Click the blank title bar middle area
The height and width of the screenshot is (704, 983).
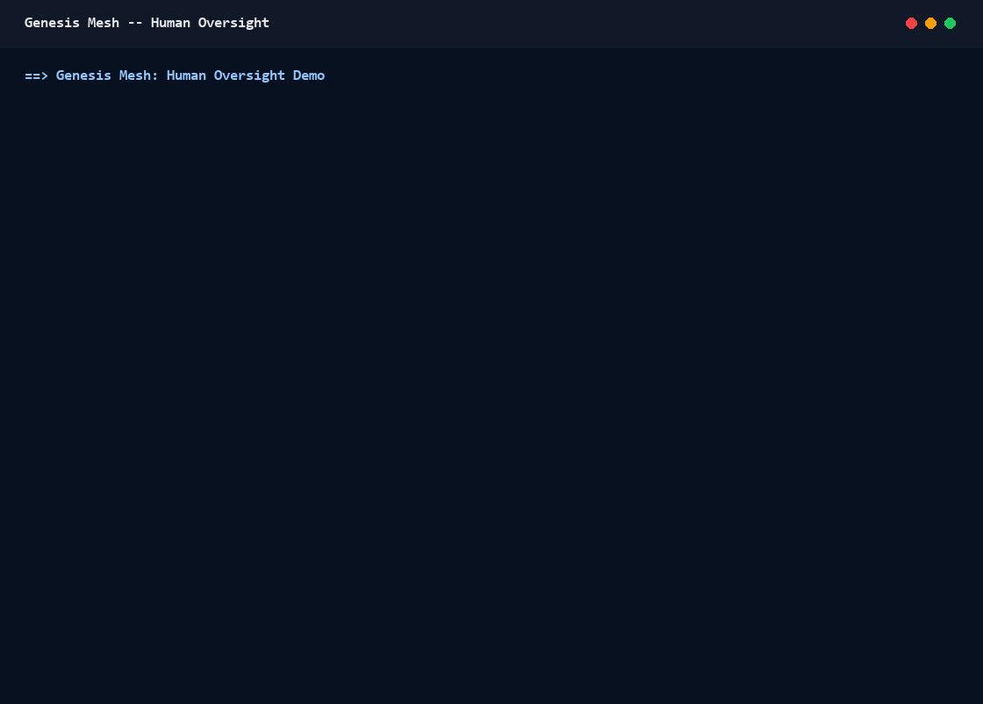(x=587, y=23)
